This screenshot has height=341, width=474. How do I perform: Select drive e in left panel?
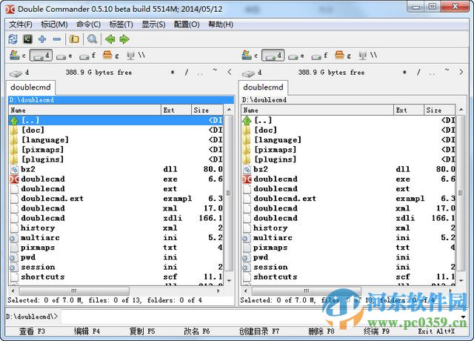[64, 56]
